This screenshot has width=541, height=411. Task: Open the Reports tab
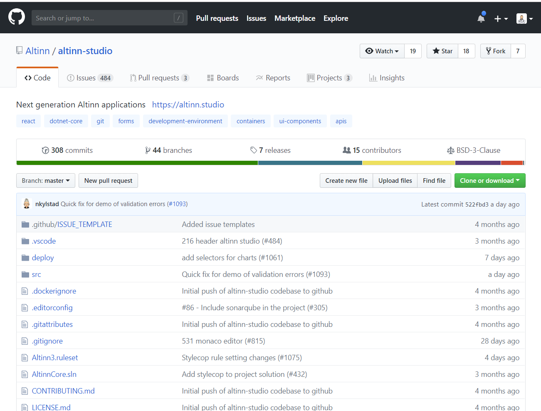273,78
